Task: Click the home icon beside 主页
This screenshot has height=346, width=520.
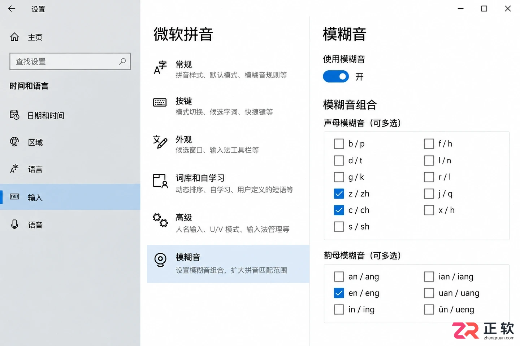Action: [14, 37]
